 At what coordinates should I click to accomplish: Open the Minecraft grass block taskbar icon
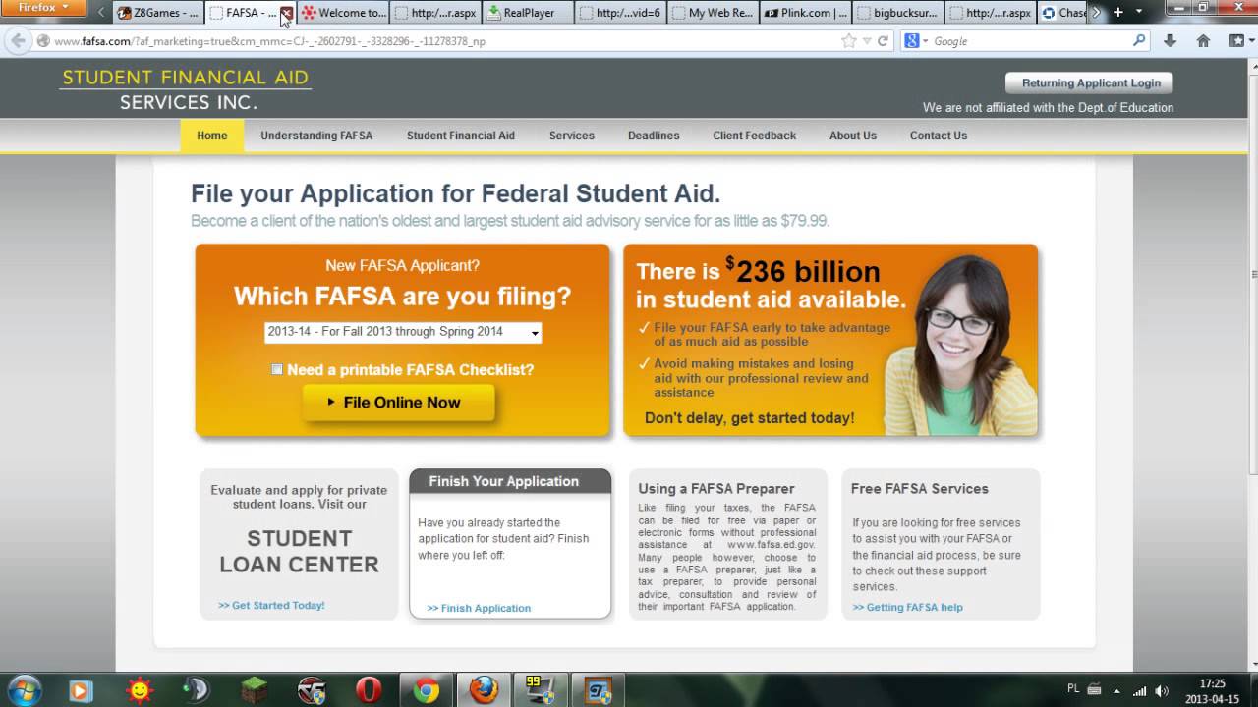[255, 691]
